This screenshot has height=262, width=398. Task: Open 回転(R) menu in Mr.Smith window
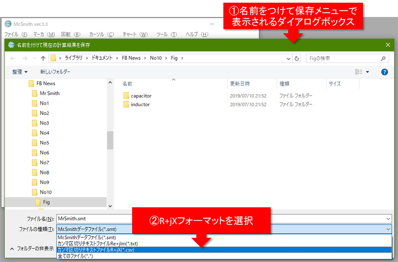[71, 34]
